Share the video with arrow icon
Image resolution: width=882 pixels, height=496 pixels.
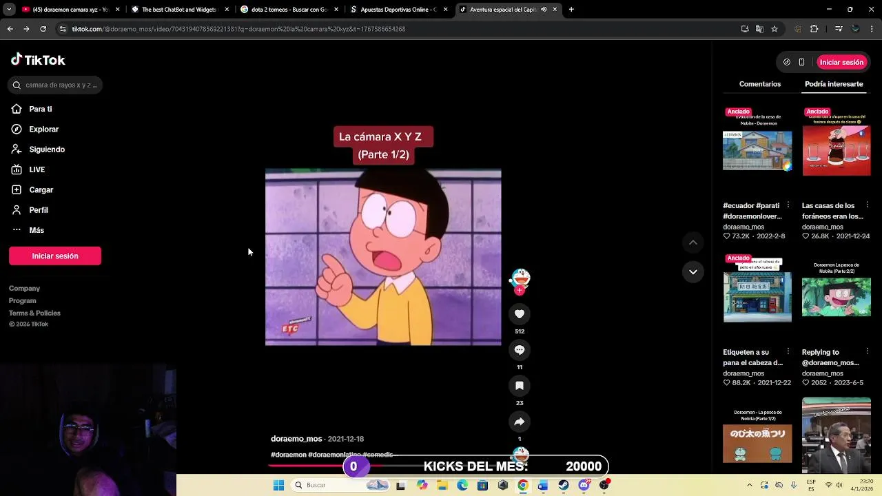click(520, 422)
